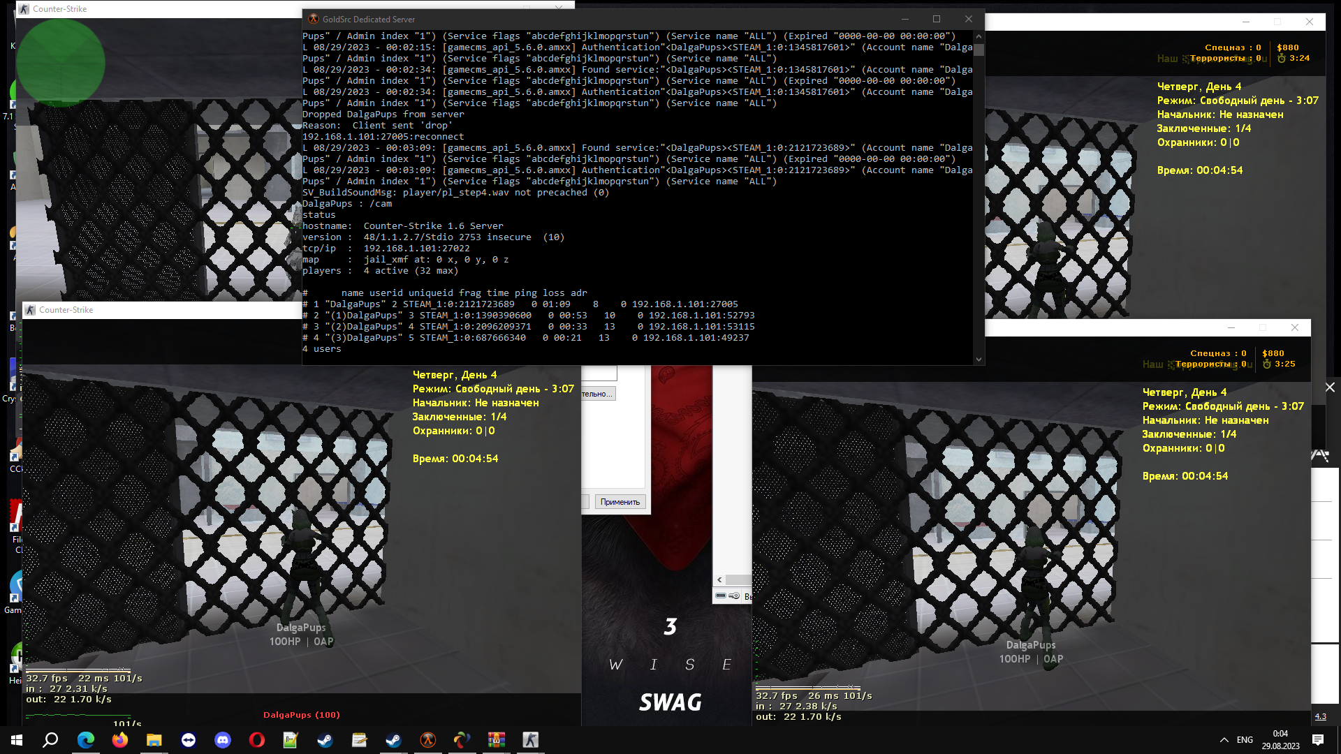Open WinRAR from the taskbar
1341x754 pixels.
(x=496, y=740)
